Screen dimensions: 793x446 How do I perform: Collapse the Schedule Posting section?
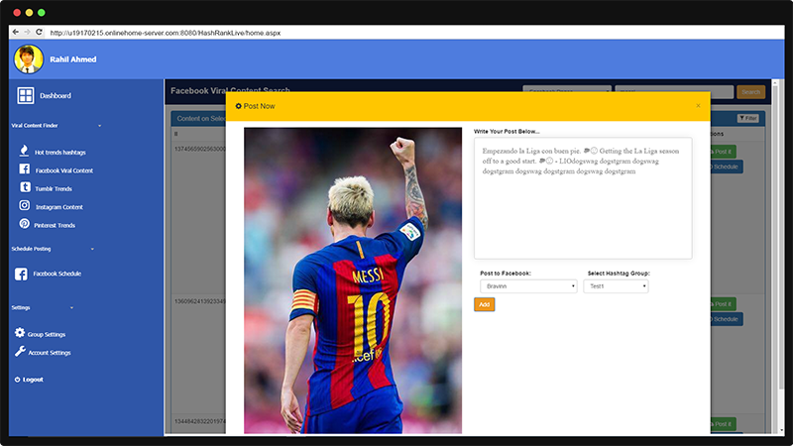coord(92,249)
